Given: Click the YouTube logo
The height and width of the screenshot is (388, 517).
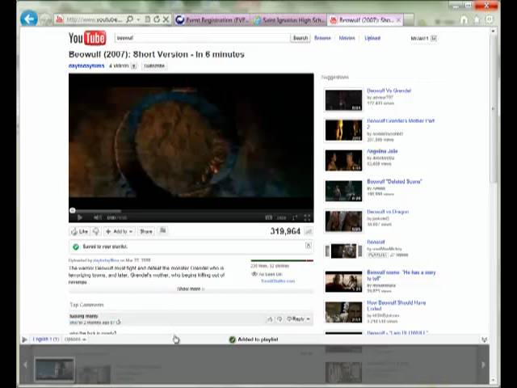Looking at the screenshot, I should 87,38.
